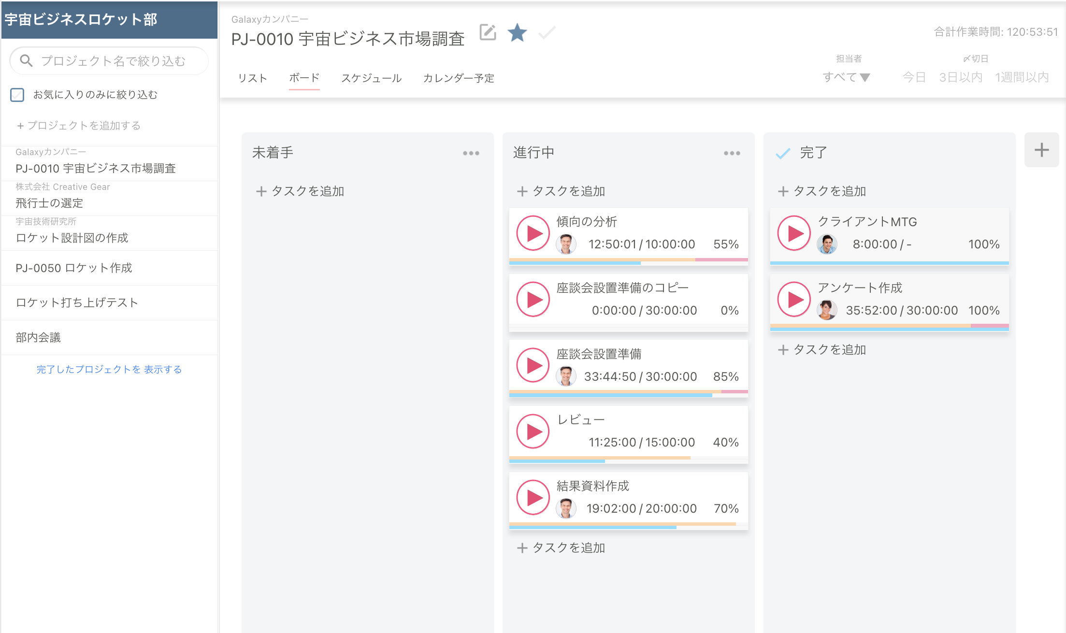This screenshot has height=633, width=1066.
Task: Switch to the スケジュール tab
Action: click(x=372, y=78)
